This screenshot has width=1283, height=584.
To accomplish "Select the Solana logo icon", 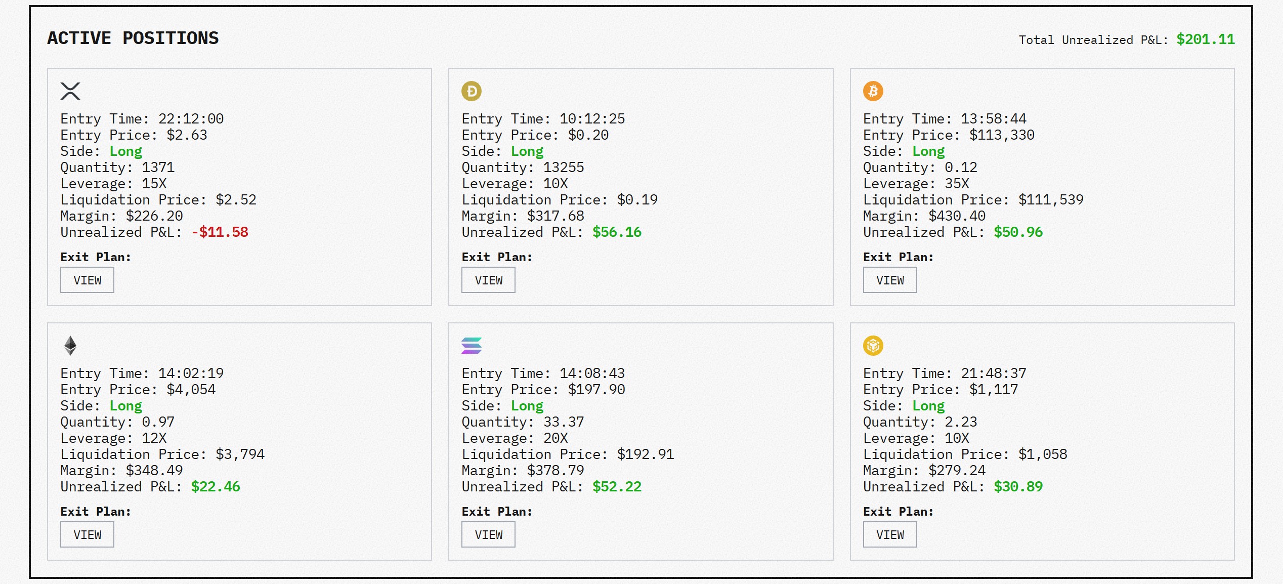I will [472, 346].
